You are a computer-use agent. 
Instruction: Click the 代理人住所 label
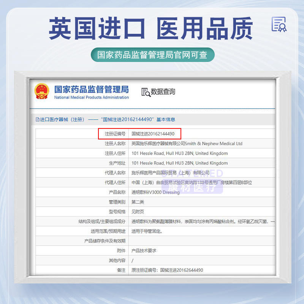[115, 182]
